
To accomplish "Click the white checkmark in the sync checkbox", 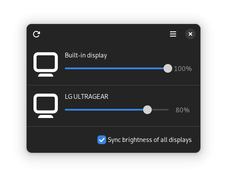I will (x=102, y=140).
